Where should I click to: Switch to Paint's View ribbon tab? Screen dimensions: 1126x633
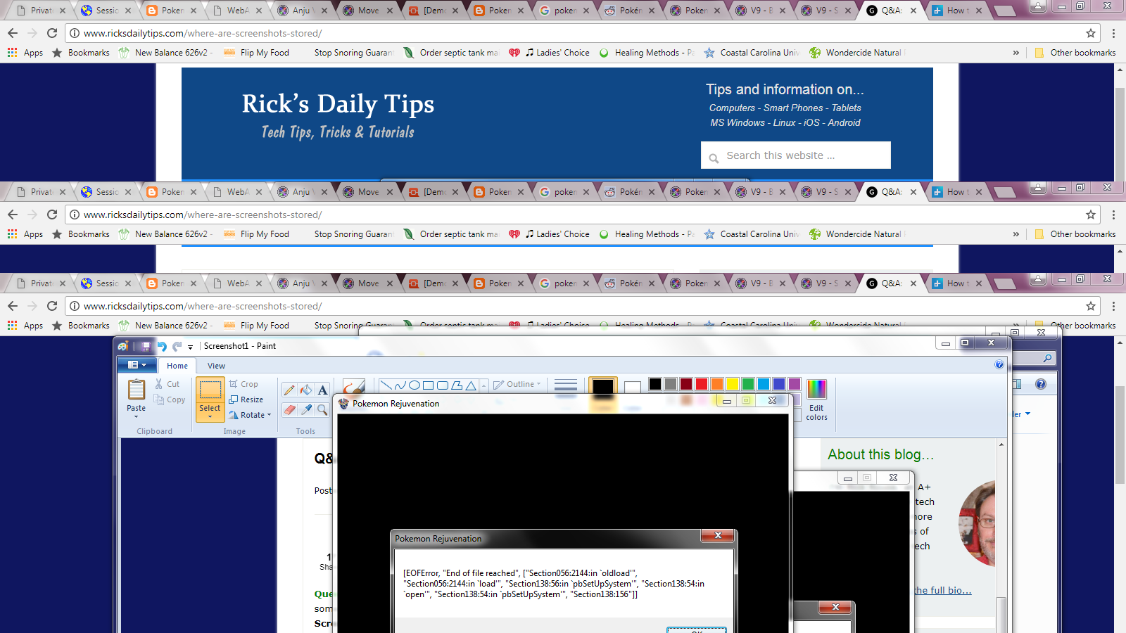[216, 366]
